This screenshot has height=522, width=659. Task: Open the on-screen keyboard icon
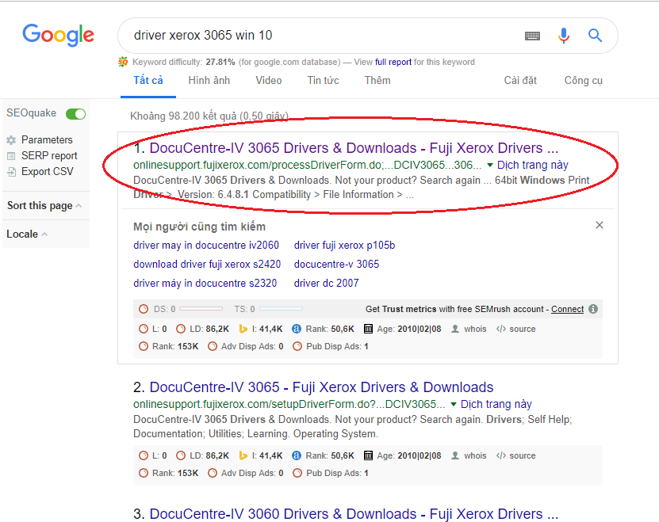[532, 36]
